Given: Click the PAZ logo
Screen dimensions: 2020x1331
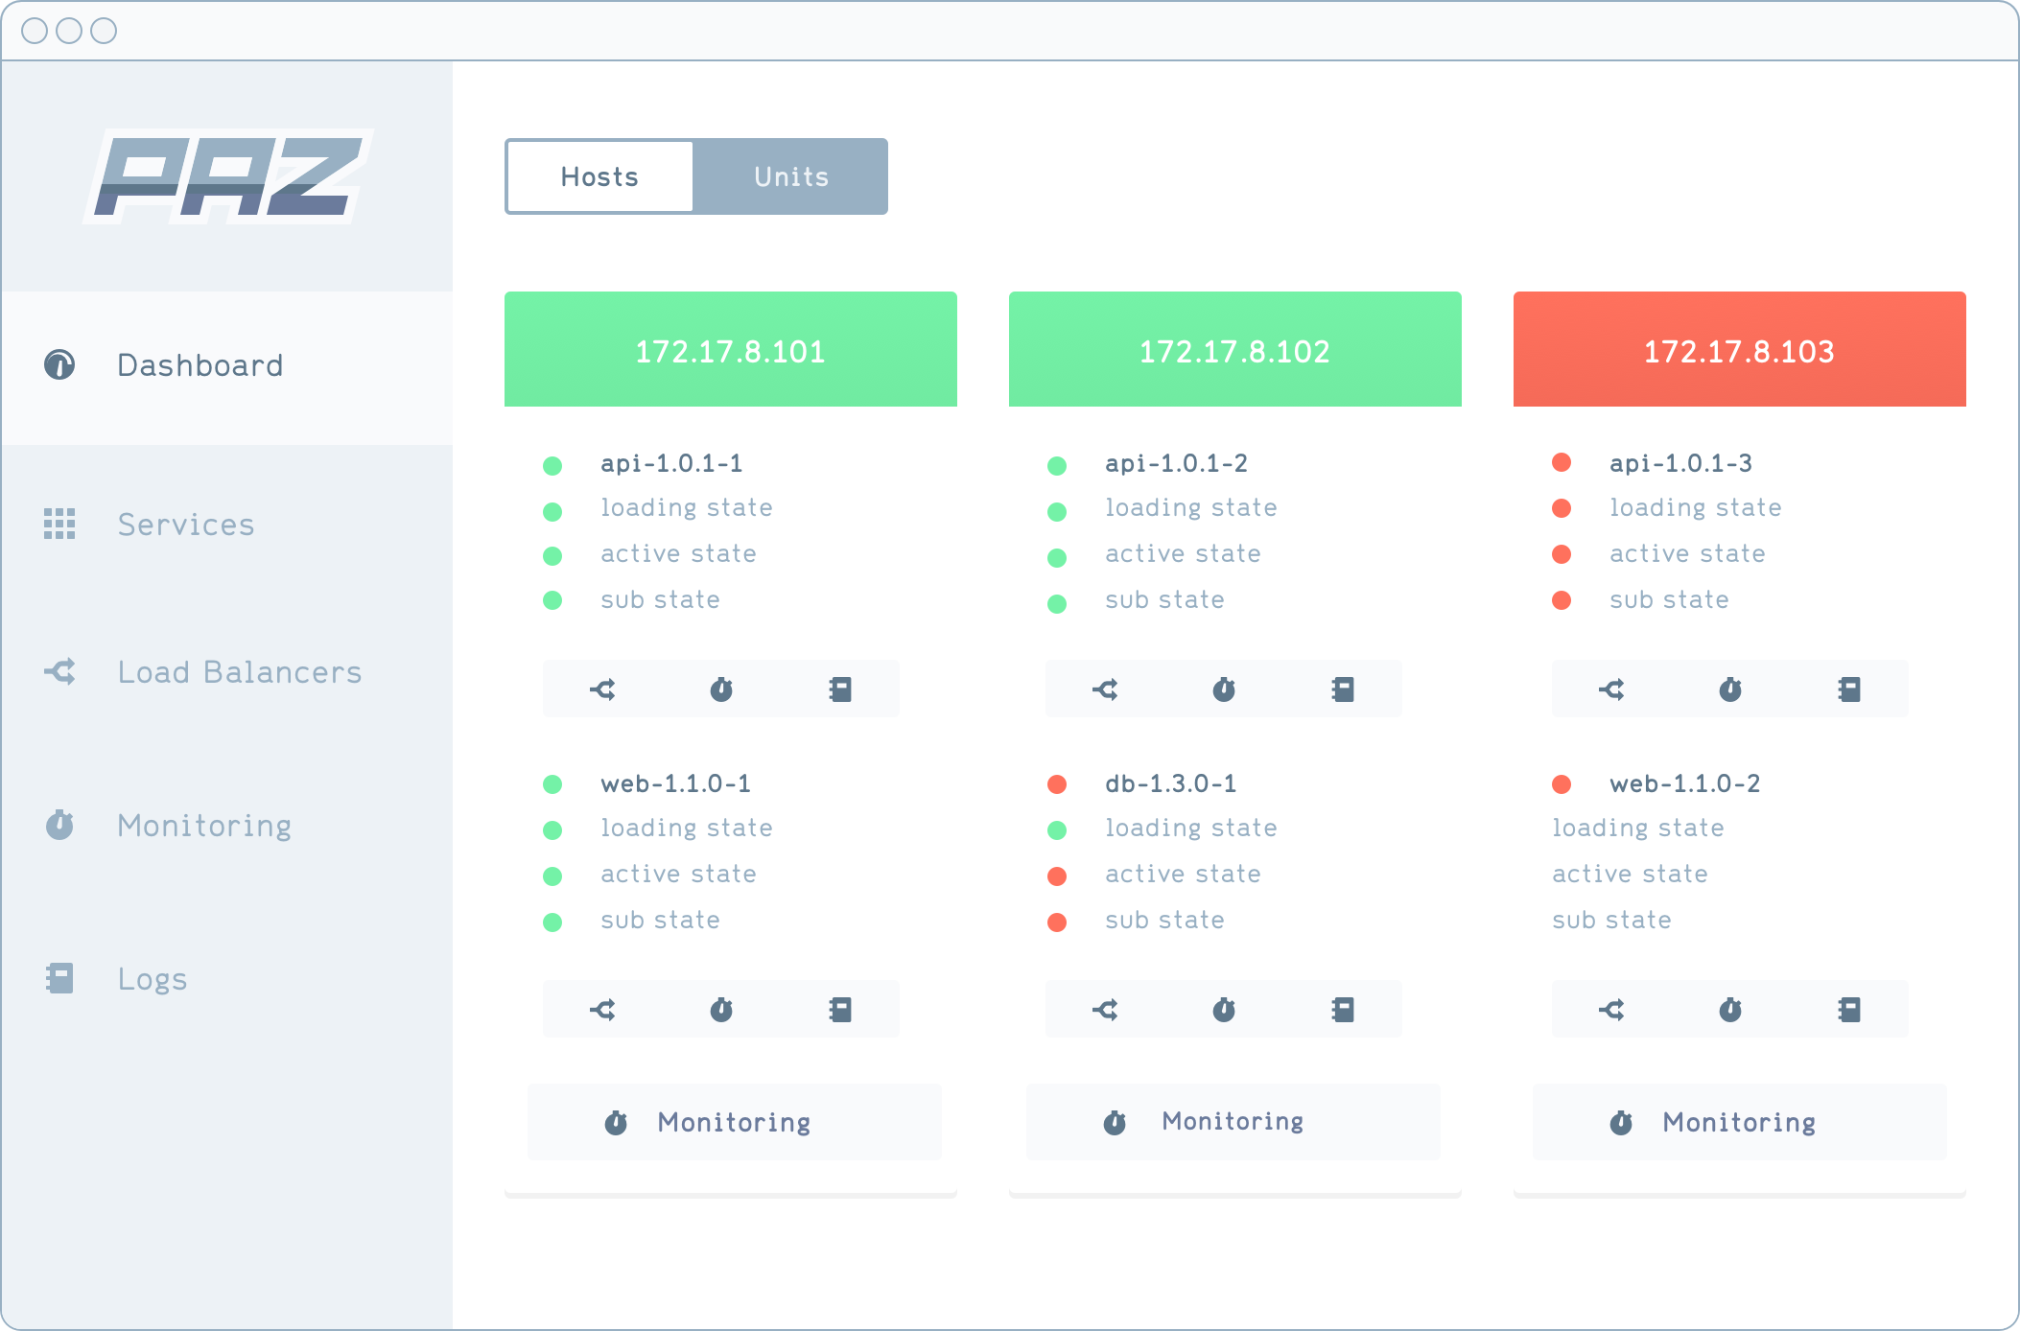Looking at the screenshot, I should 228,176.
